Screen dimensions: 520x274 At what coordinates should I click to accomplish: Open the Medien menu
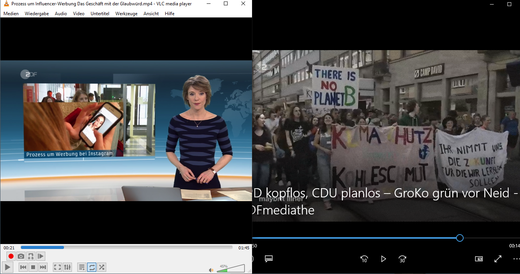(11, 14)
